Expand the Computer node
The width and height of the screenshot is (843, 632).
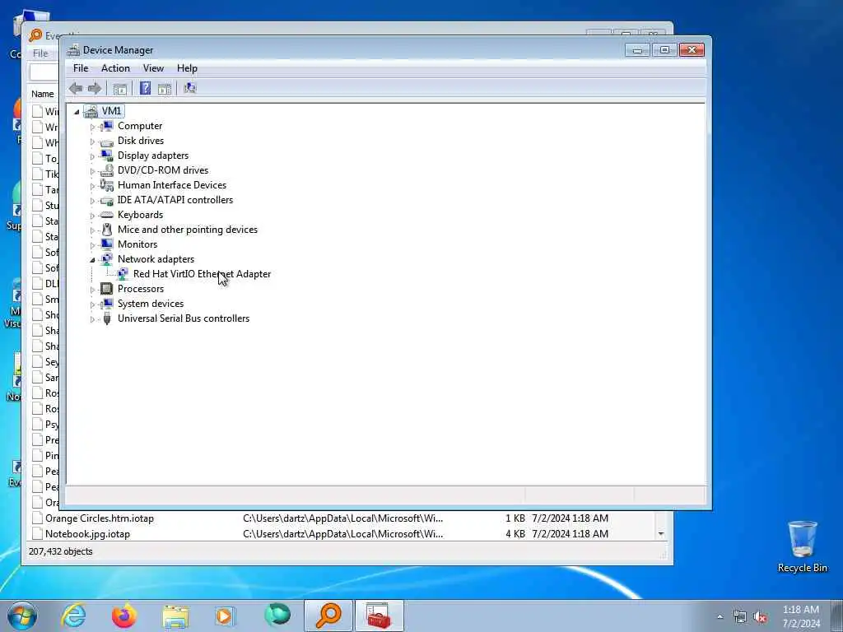[x=92, y=127]
